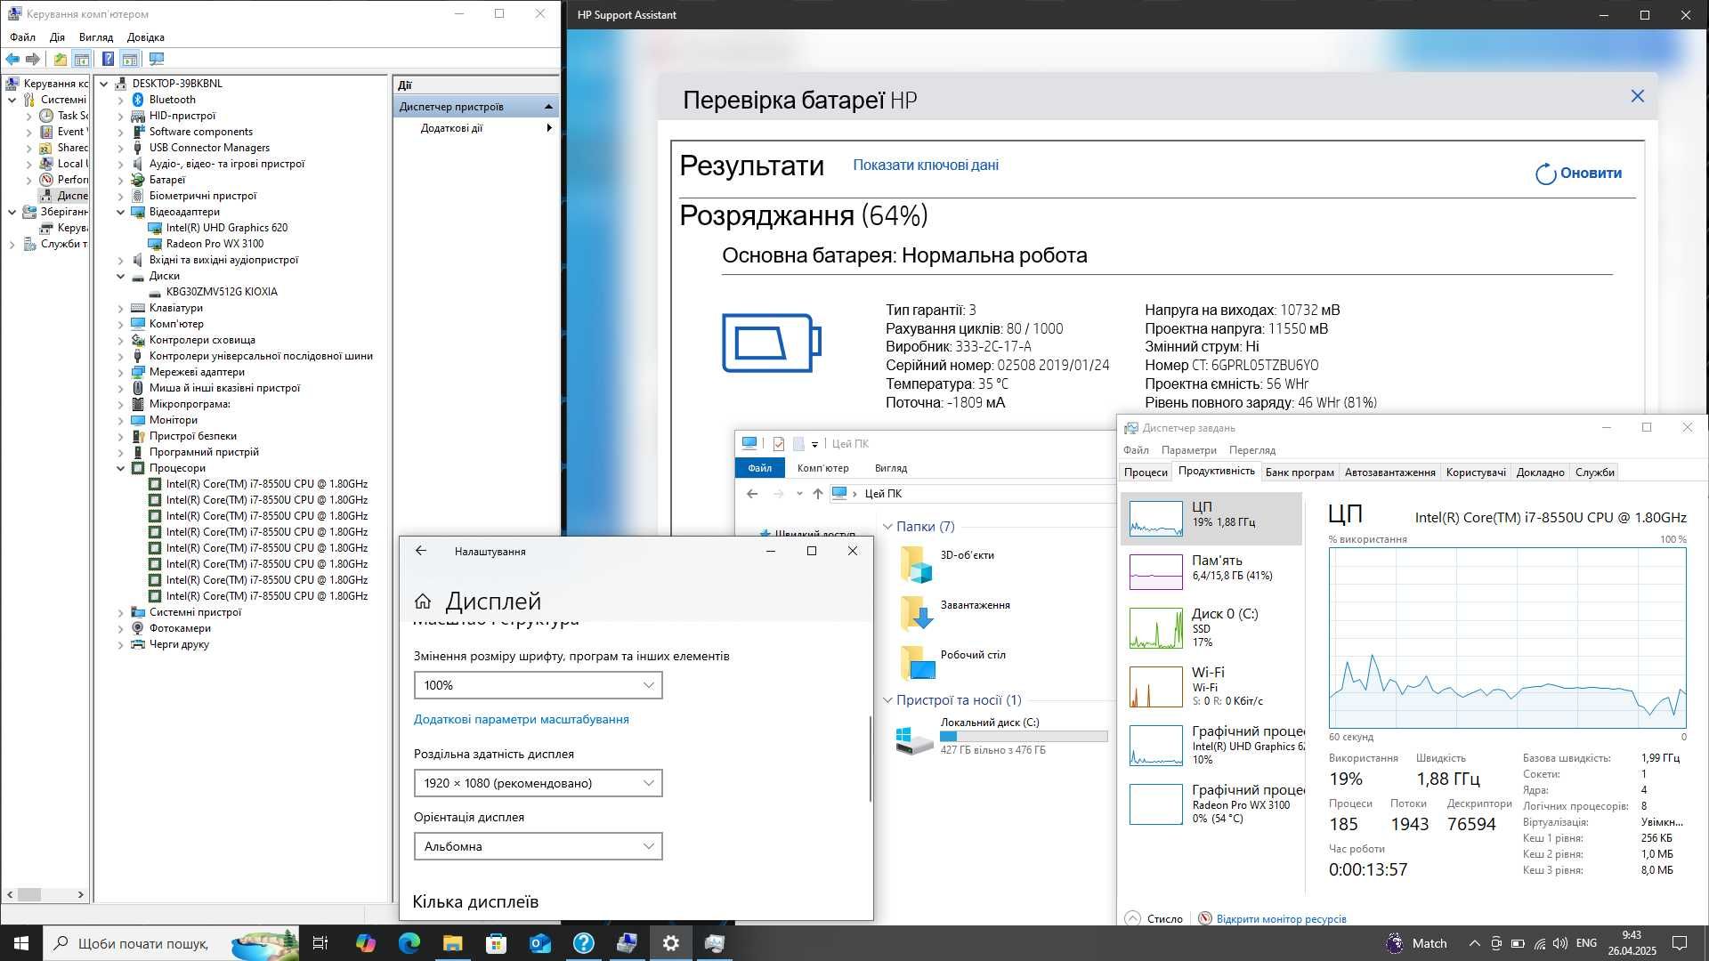
Task: Open the 100% scaling dropdown
Action: pyautogui.click(x=538, y=685)
